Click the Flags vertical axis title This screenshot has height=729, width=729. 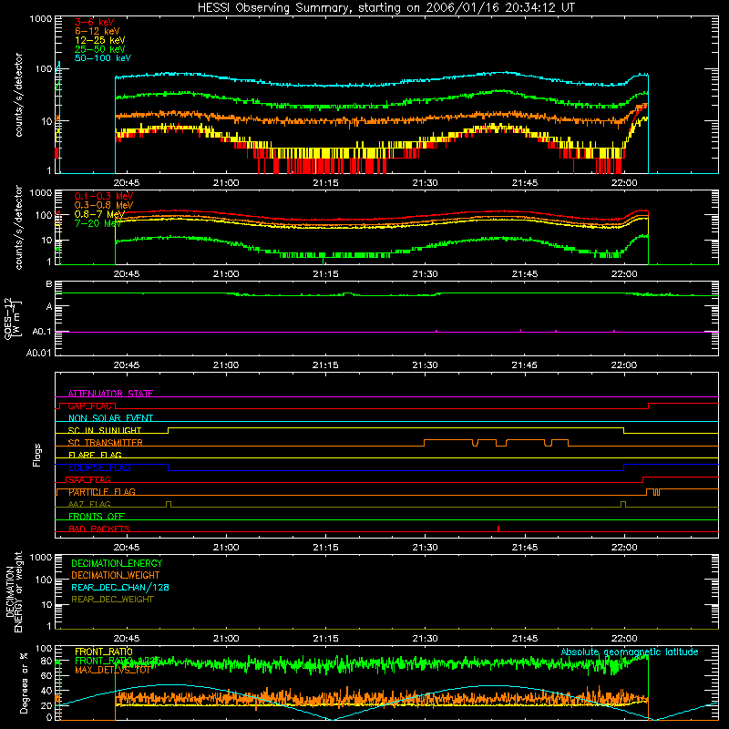[x=37, y=455]
